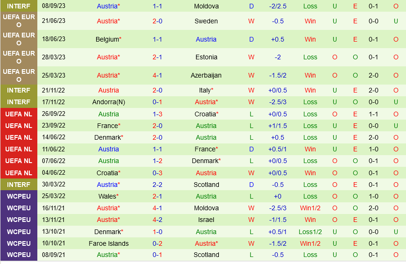Click the Wales team name
Viewport: 406px width, 264px height.
[107, 196]
